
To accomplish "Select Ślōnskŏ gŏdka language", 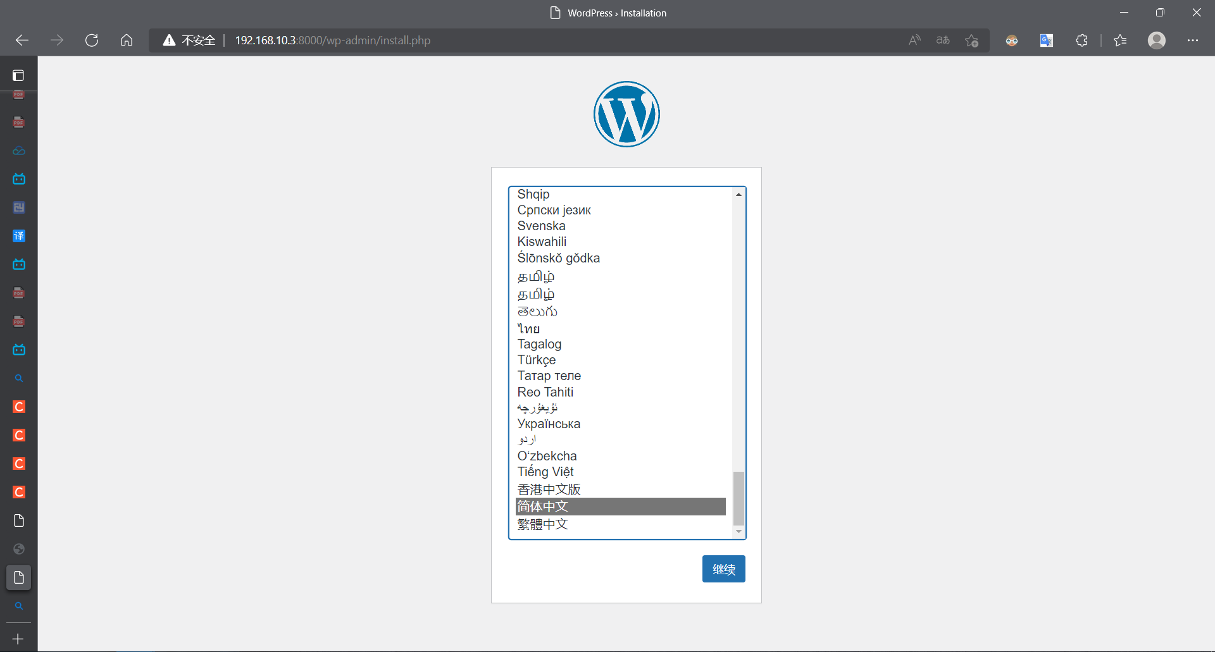I will pyautogui.click(x=621, y=258).
